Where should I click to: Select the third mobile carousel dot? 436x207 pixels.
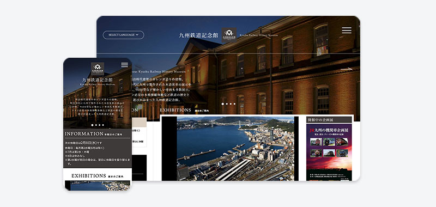click(x=99, y=125)
